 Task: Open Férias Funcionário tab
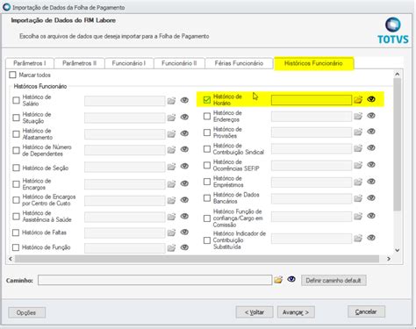click(x=239, y=63)
